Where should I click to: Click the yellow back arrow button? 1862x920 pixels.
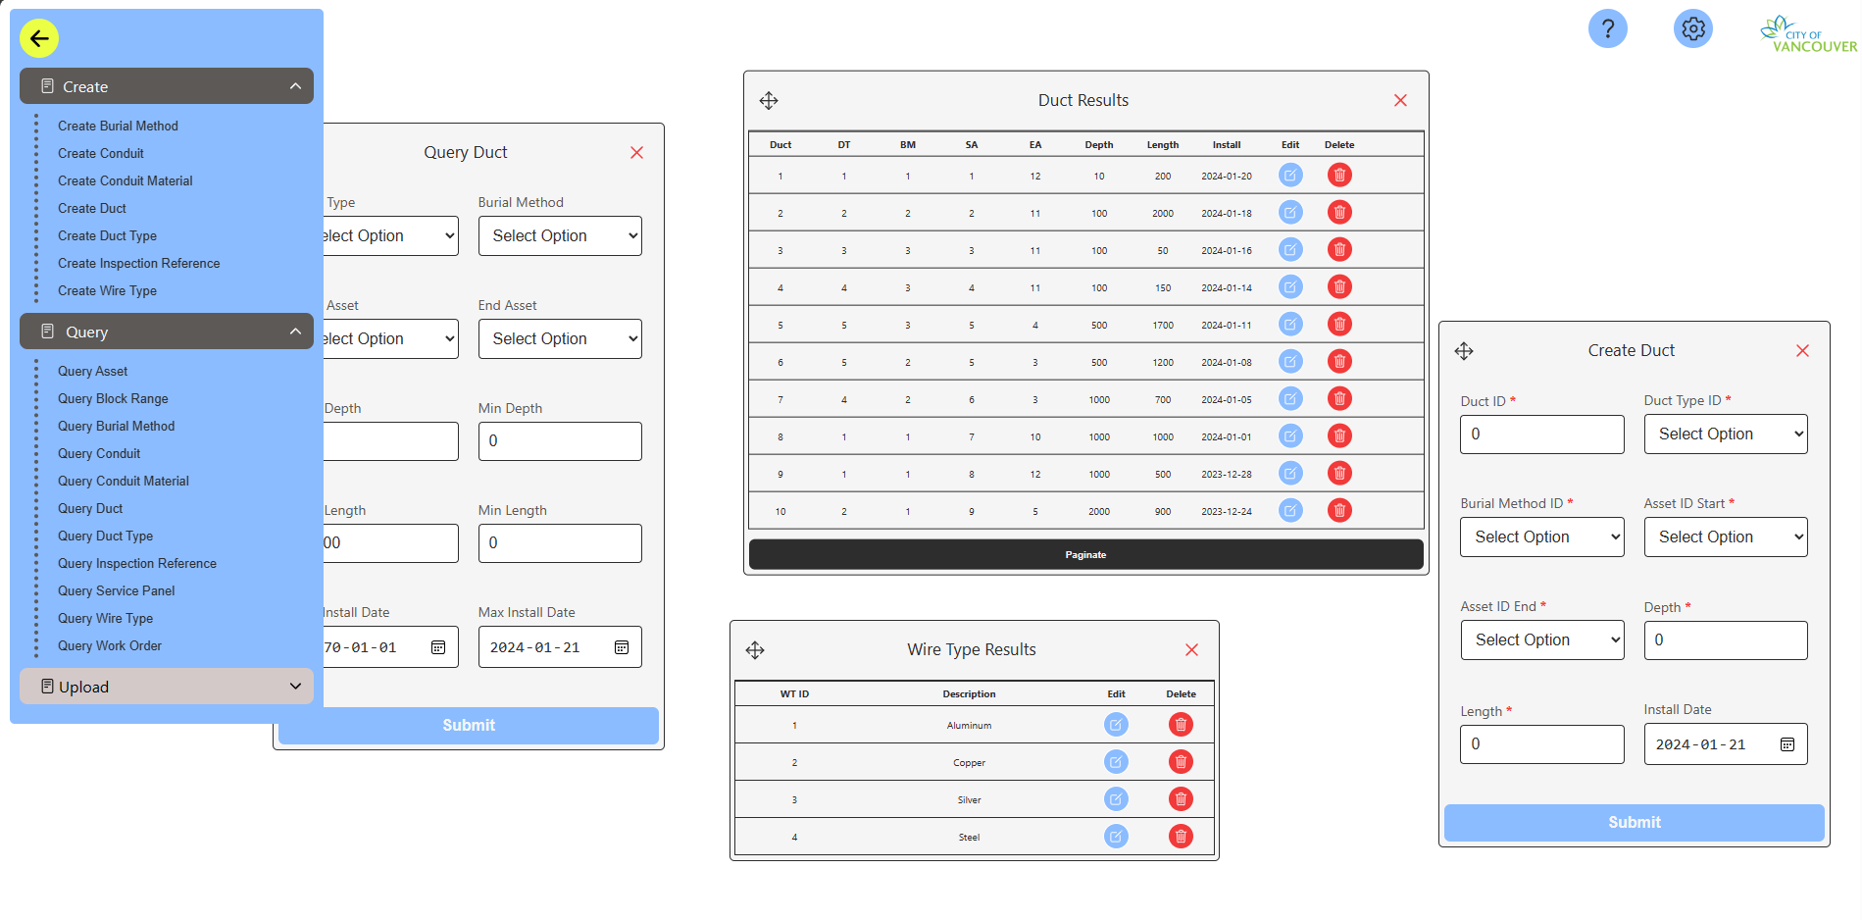pos(39,38)
